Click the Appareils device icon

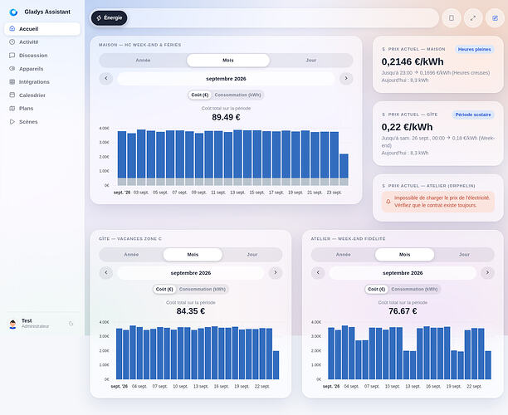coord(12,68)
